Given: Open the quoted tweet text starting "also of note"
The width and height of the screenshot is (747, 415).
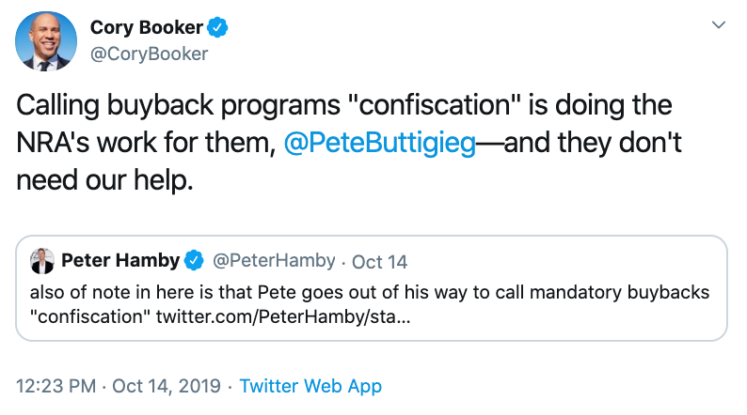Looking at the screenshot, I should [x=367, y=293].
